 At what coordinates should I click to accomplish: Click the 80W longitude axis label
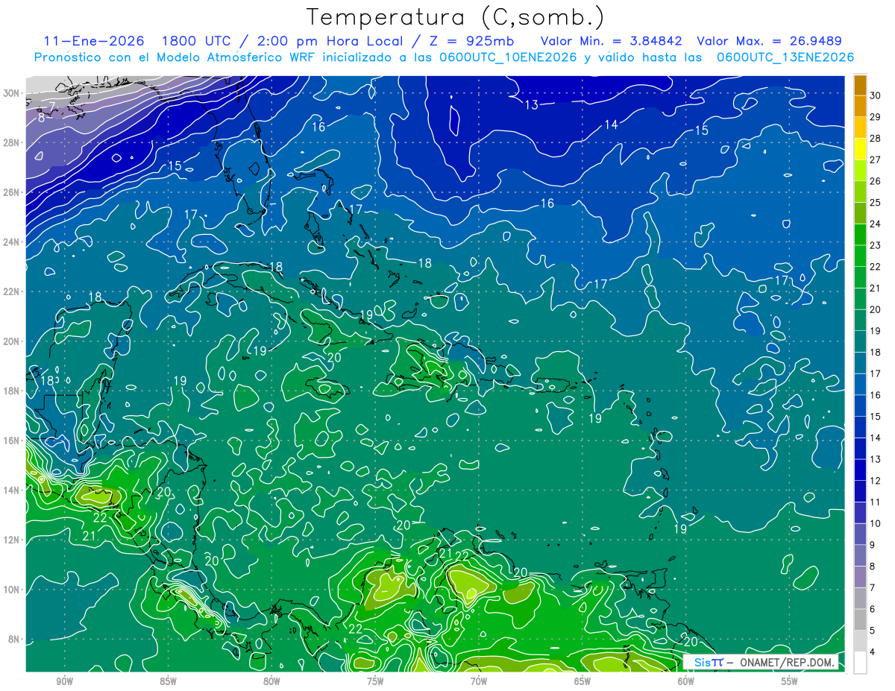(x=271, y=681)
